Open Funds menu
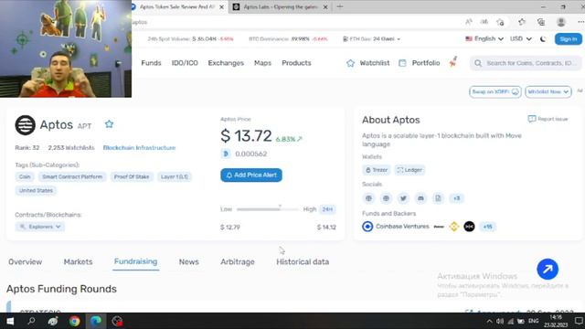Viewport: 585px width, 329px height. coord(151,63)
